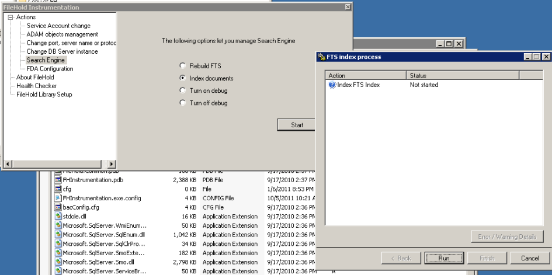Click the Microsoft.SqlServer.ServiceBr file icon
552x275 pixels.
58,271
